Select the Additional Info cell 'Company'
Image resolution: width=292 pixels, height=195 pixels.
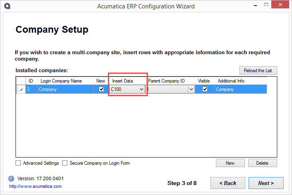click(x=241, y=89)
